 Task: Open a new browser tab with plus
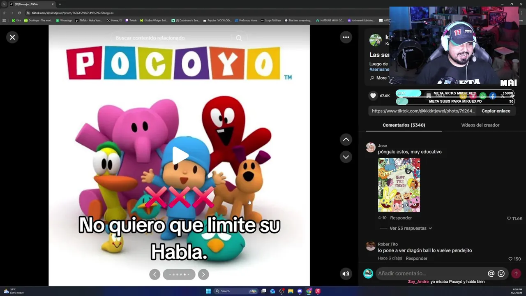[x=60, y=4]
